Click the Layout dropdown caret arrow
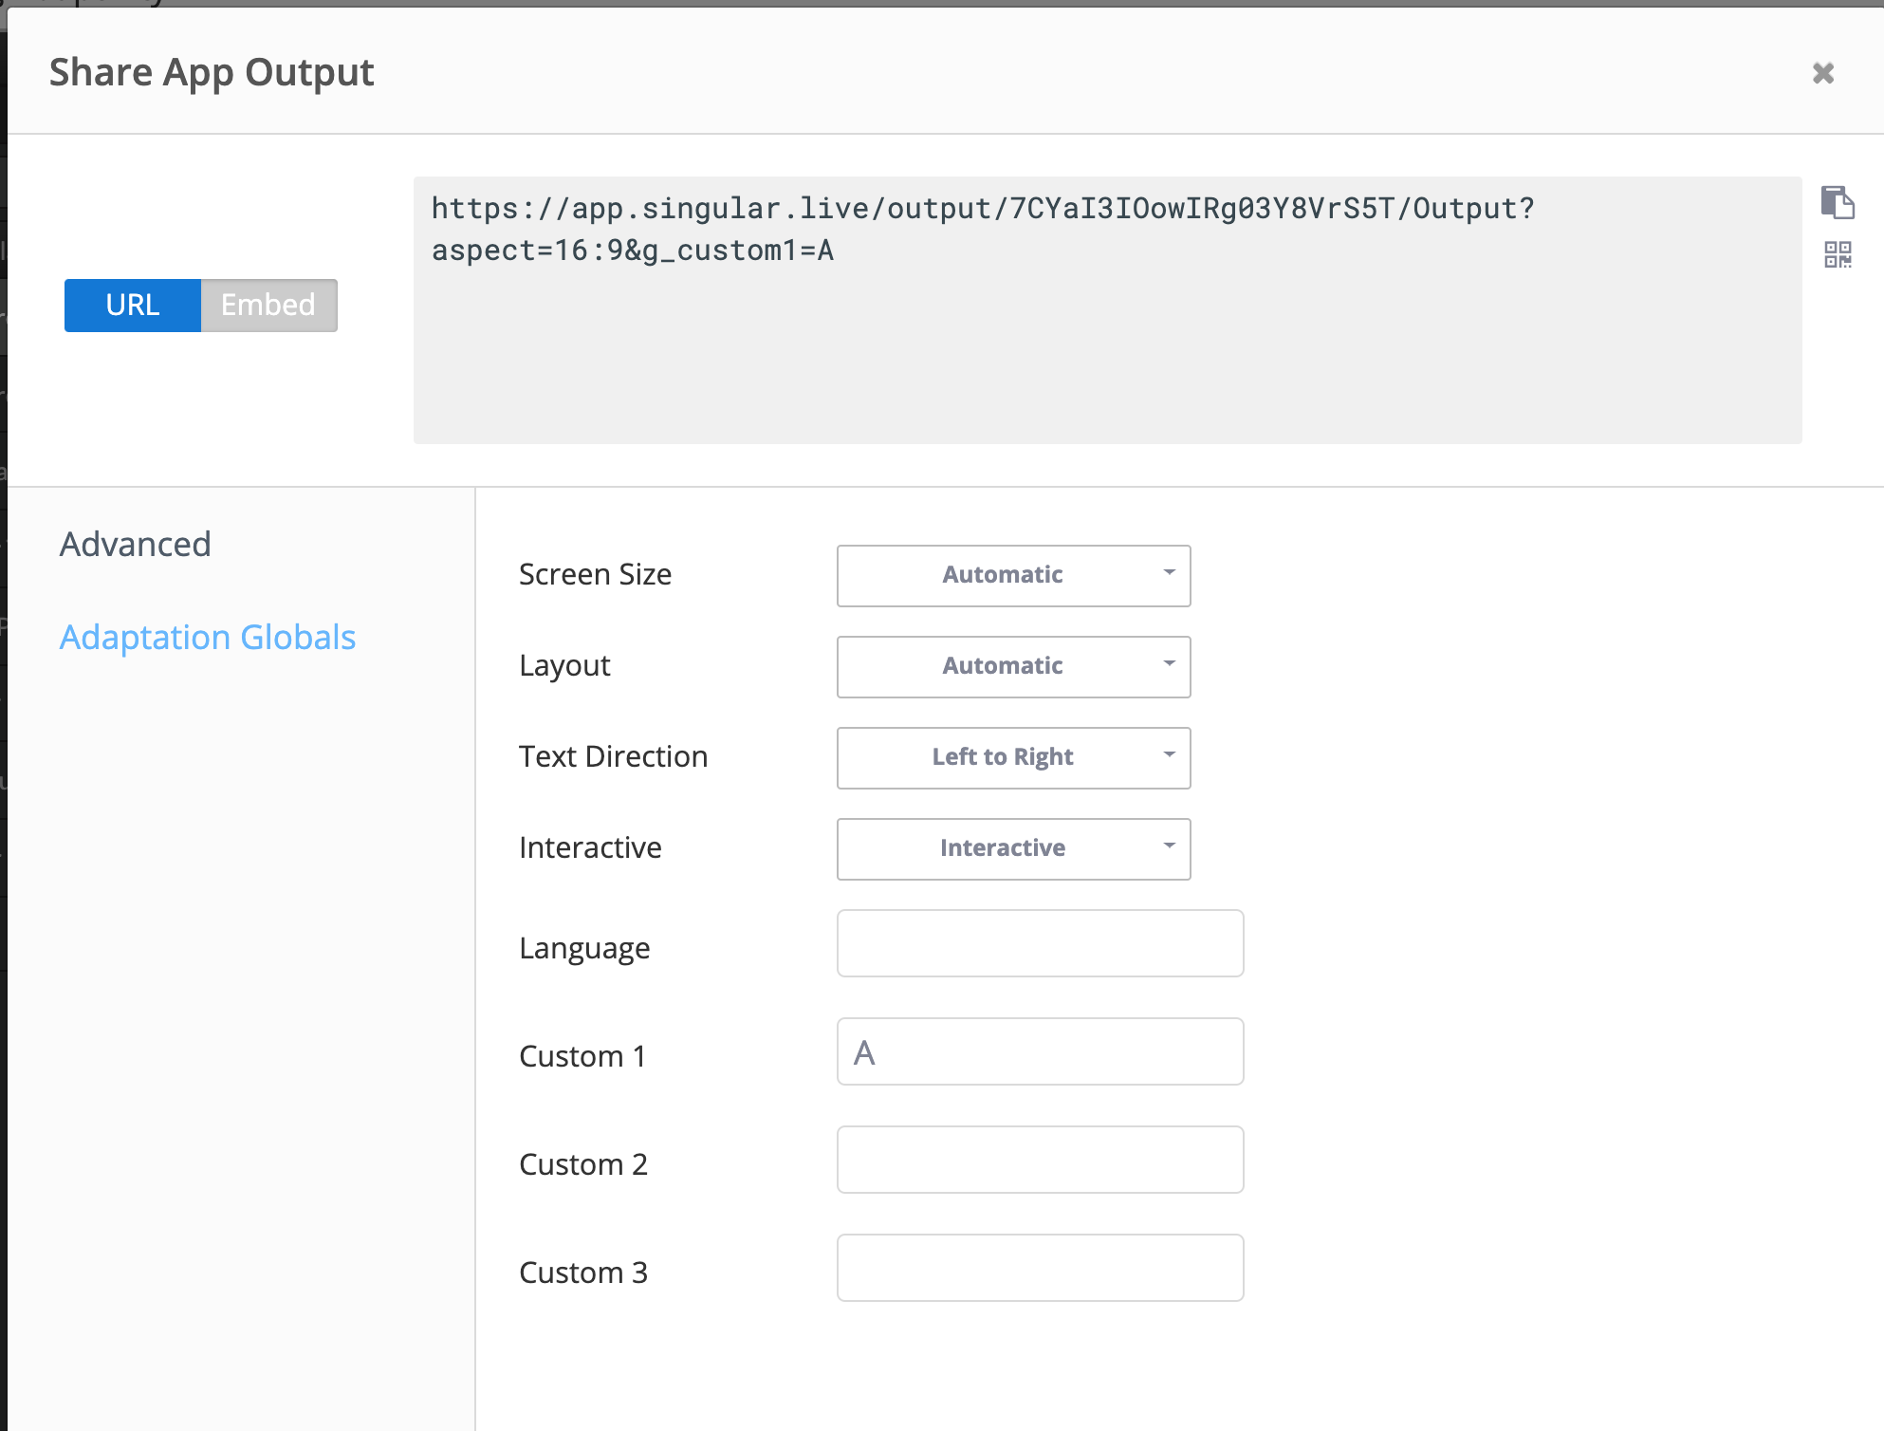Viewport: 1884px width, 1431px height. pos(1169,663)
